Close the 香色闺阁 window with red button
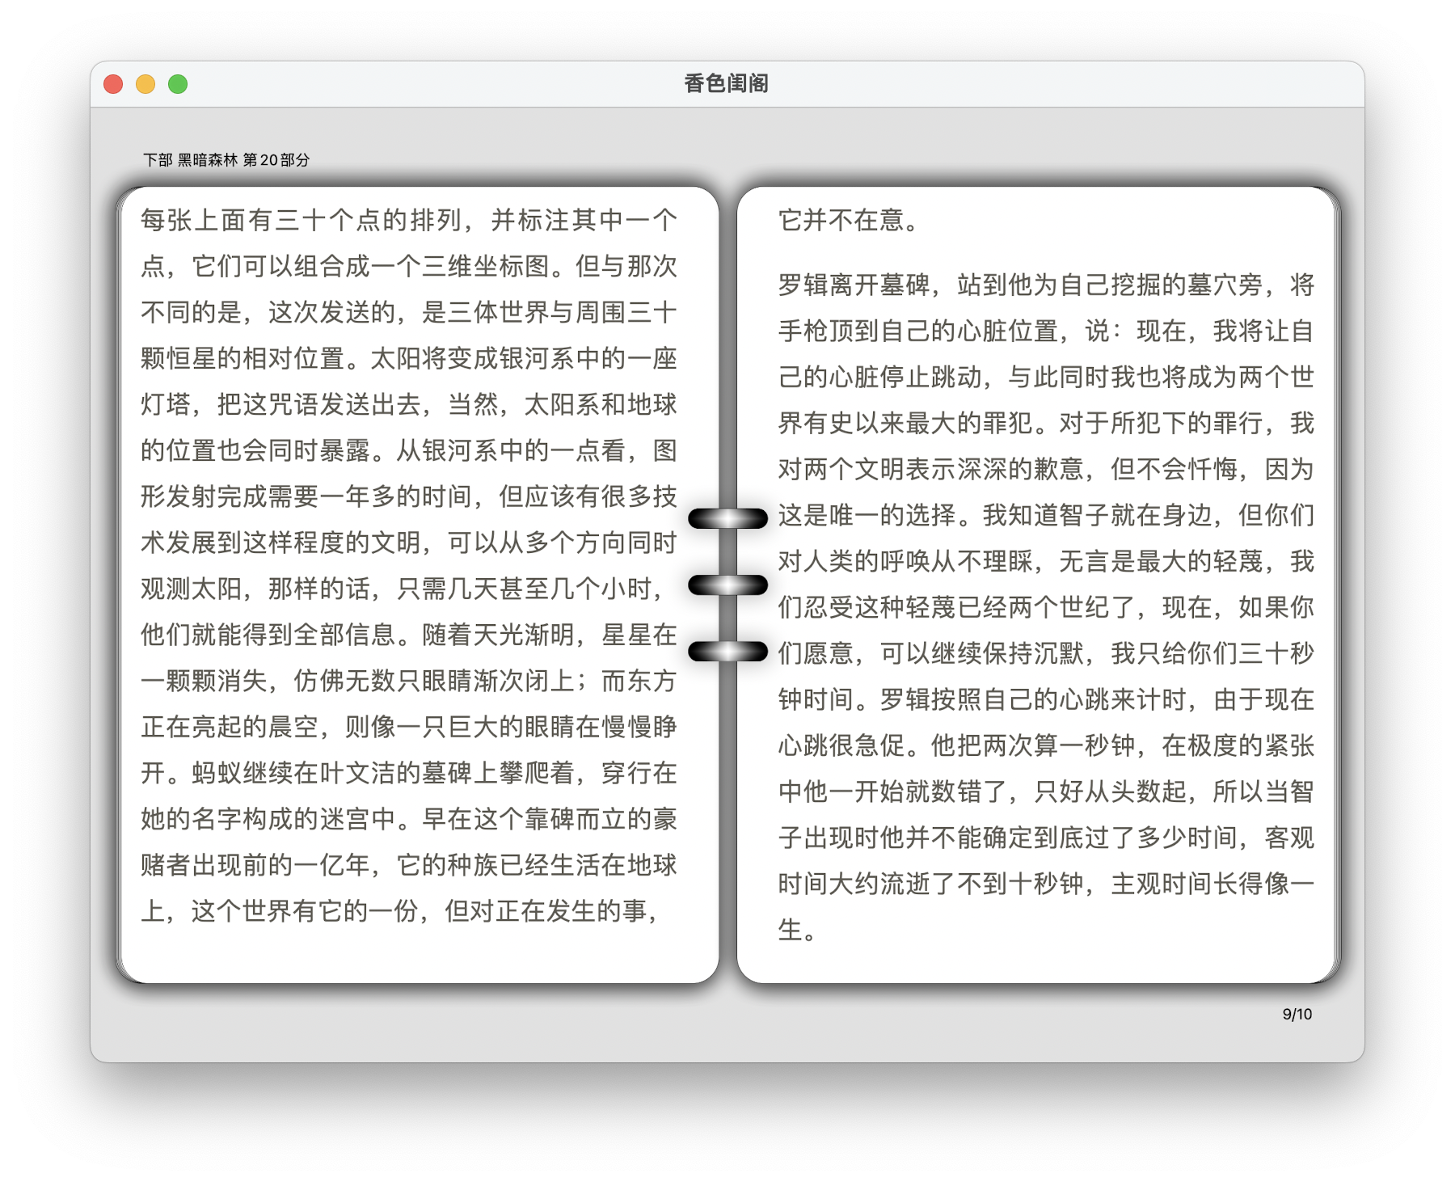The width and height of the screenshot is (1455, 1182). pyautogui.click(x=113, y=84)
